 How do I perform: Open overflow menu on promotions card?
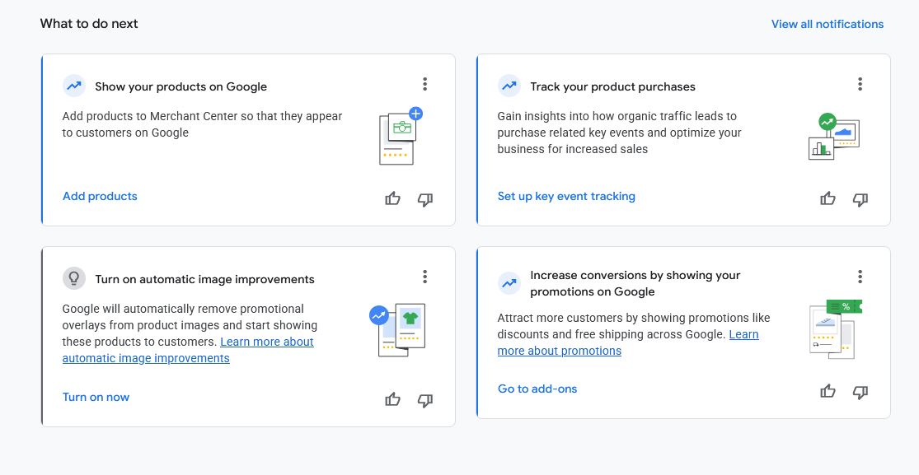coord(860,277)
